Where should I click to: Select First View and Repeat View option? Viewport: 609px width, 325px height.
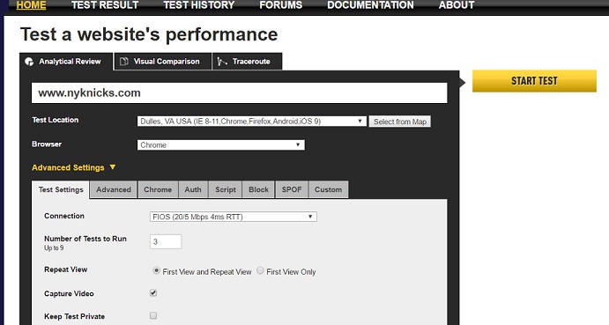(156, 270)
